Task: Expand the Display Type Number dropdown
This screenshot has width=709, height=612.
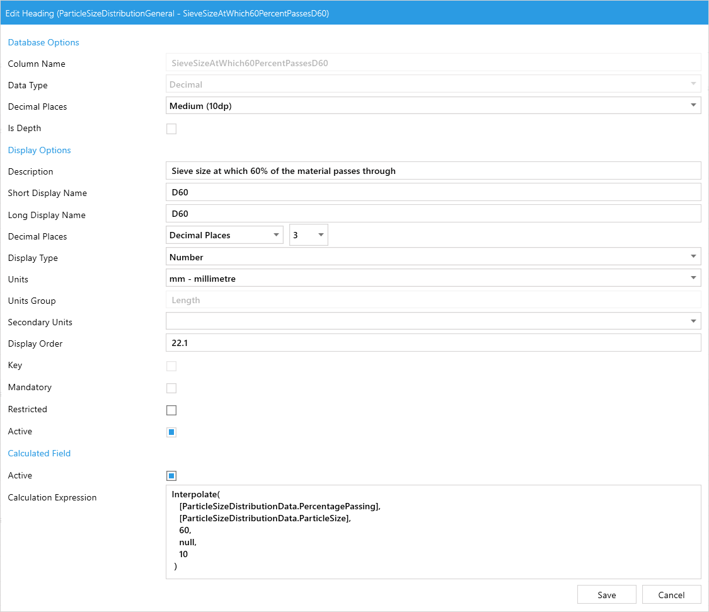Action: coord(433,257)
